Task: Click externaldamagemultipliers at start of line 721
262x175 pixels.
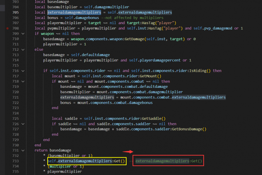Action: (x=87, y=97)
